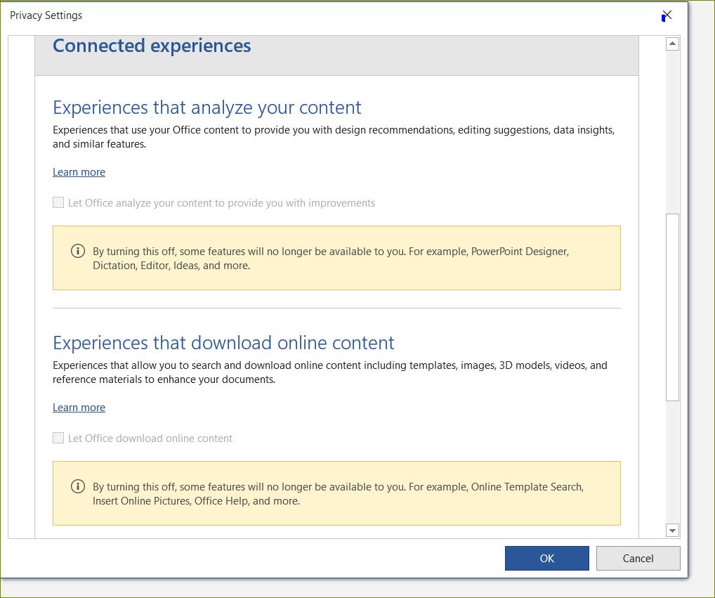
Task: Open Learn more under analyze your content
Action: pyautogui.click(x=79, y=172)
